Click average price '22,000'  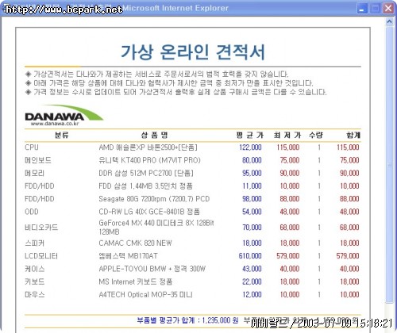[x=252, y=281]
